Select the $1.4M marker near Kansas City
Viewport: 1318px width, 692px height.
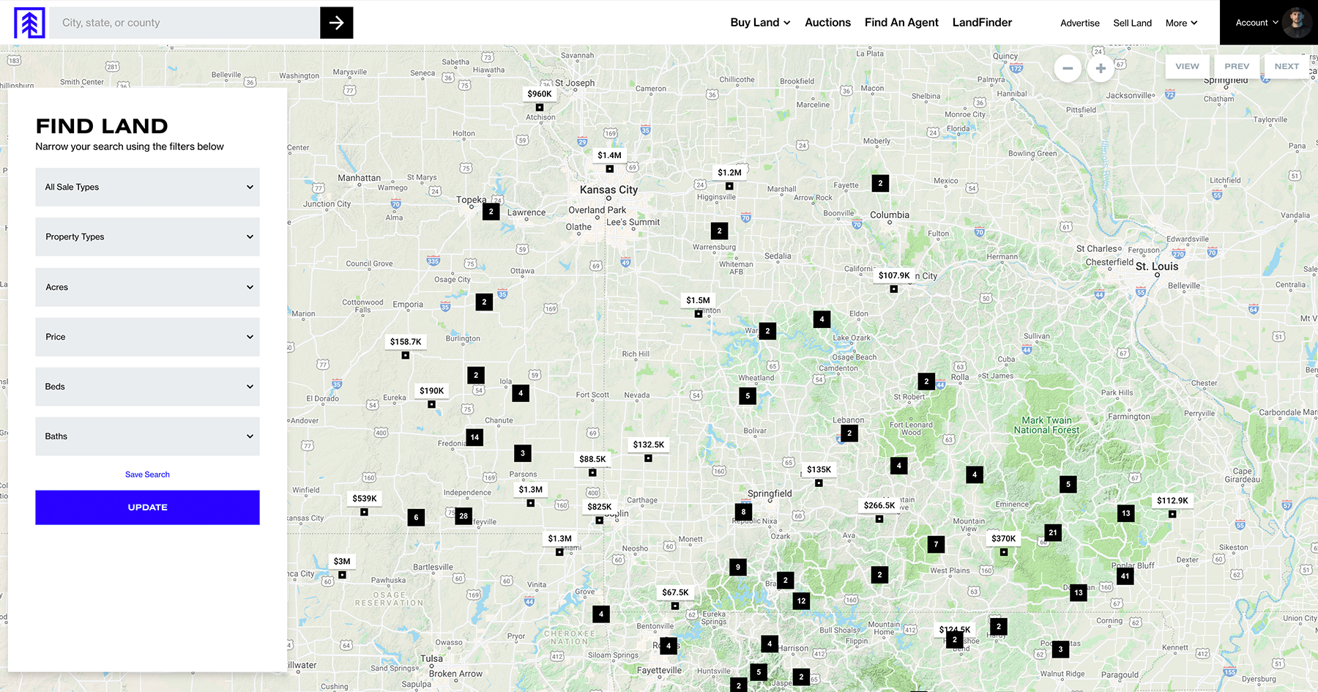608,155
